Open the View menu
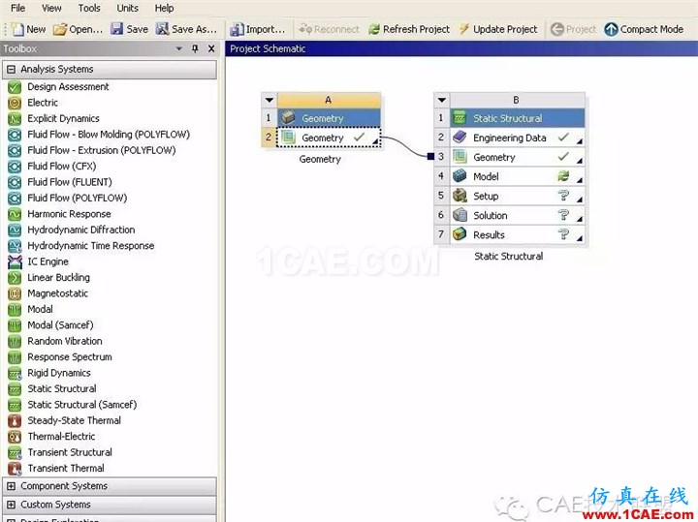 coord(51,8)
